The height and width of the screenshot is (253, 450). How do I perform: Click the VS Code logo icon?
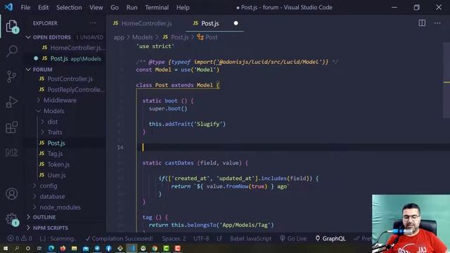tap(8, 7)
